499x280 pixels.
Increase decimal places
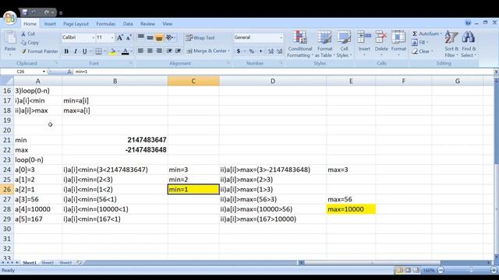click(x=271, y=51)
